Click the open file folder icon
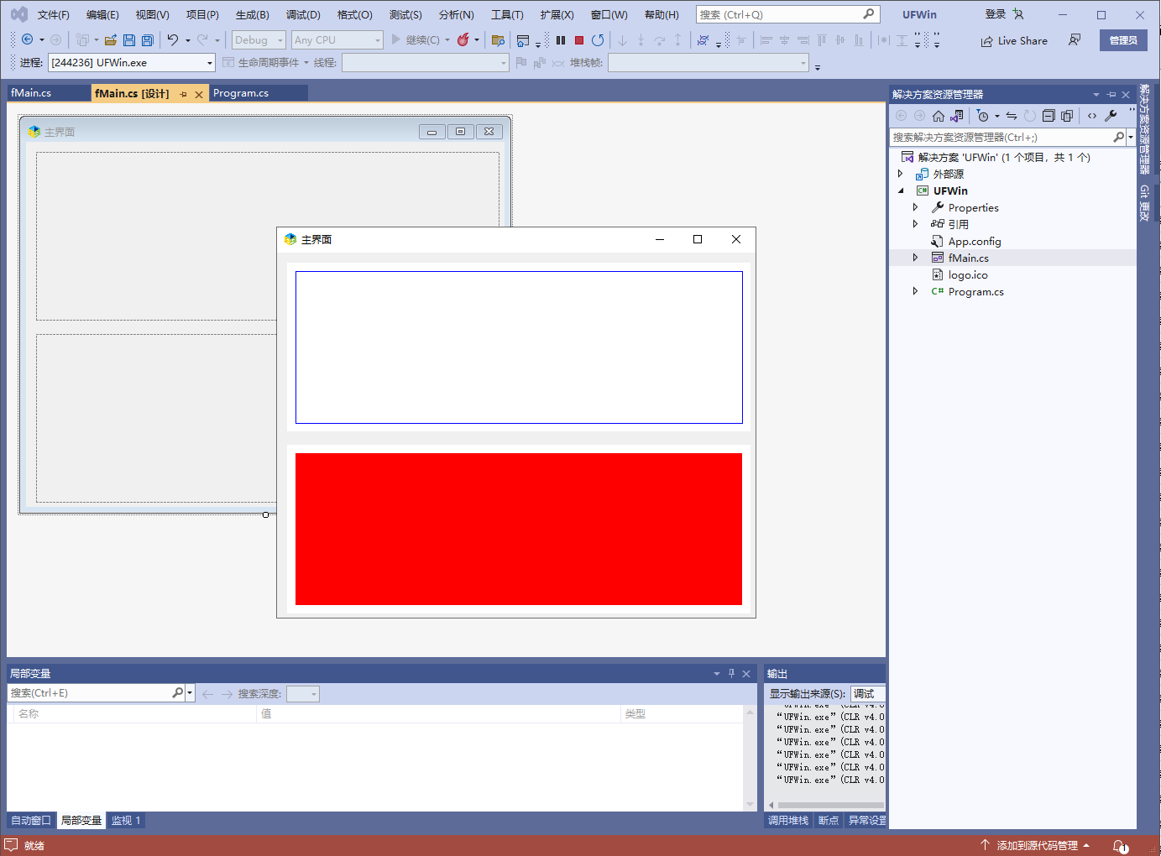Image resolution: width=1161 pixels, height=856 pixels. [x=110, y=39]
